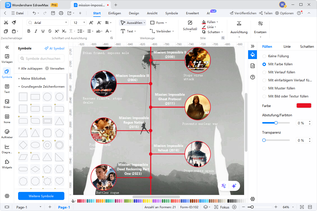Screen dimensions: 317x211
Task: Click the Weitere Symbole button
Action: click(41, 196)
